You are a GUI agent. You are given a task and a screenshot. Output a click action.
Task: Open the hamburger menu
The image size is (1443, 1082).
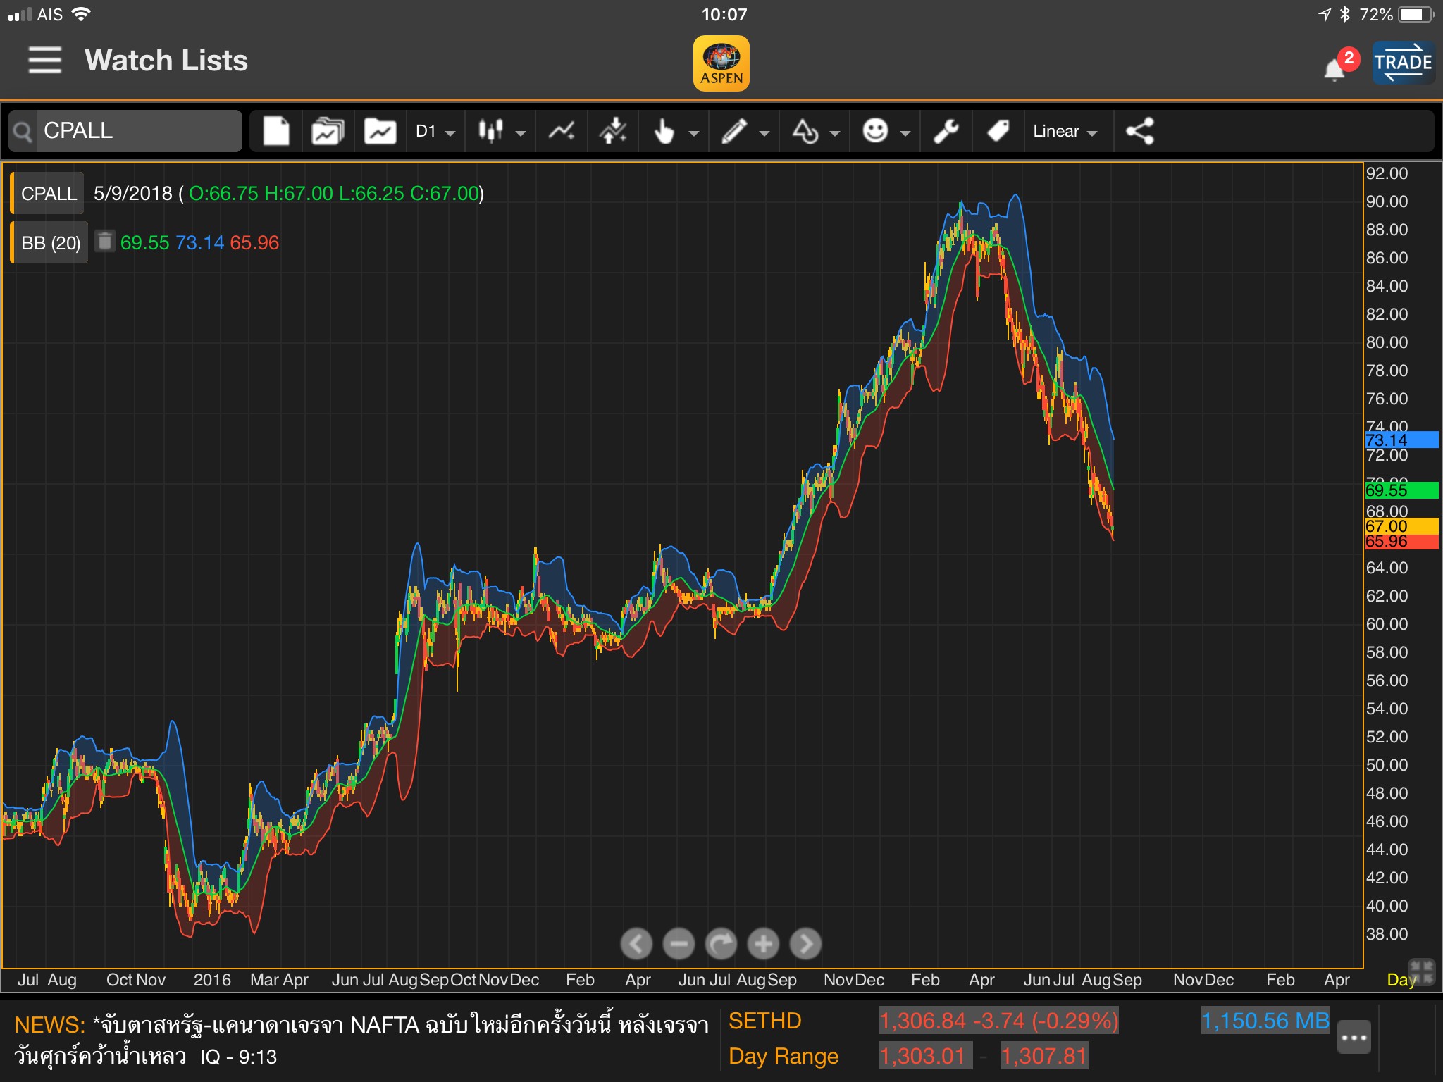[x=44, y=60]
